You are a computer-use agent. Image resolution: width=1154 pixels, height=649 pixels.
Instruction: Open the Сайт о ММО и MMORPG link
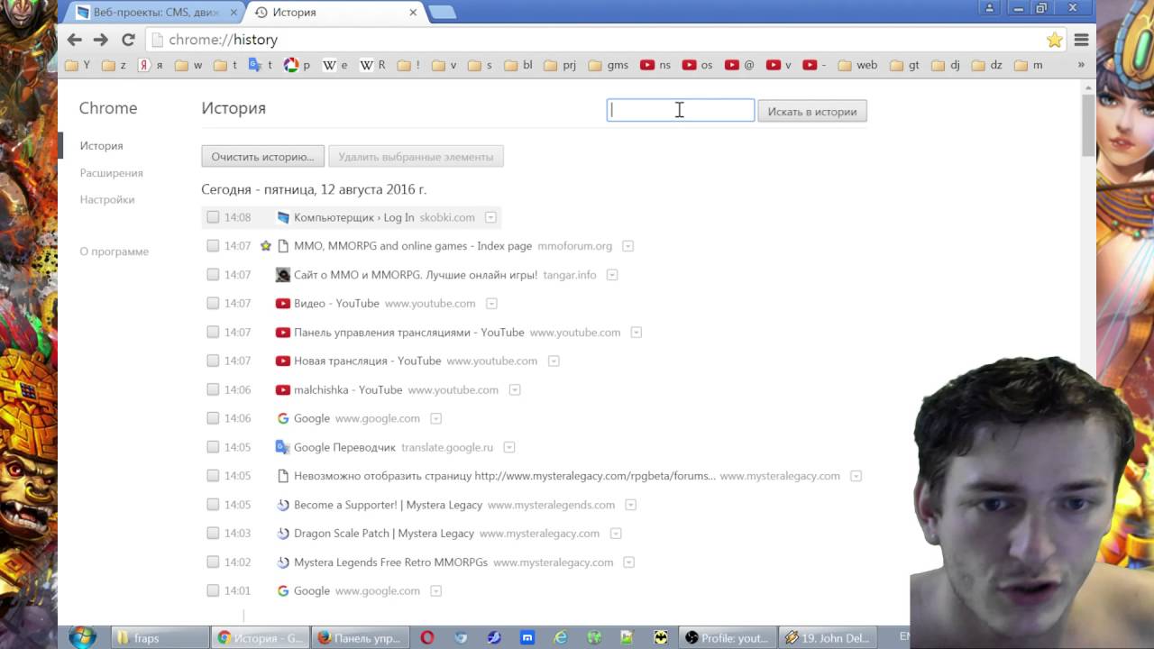pos(416,275)
